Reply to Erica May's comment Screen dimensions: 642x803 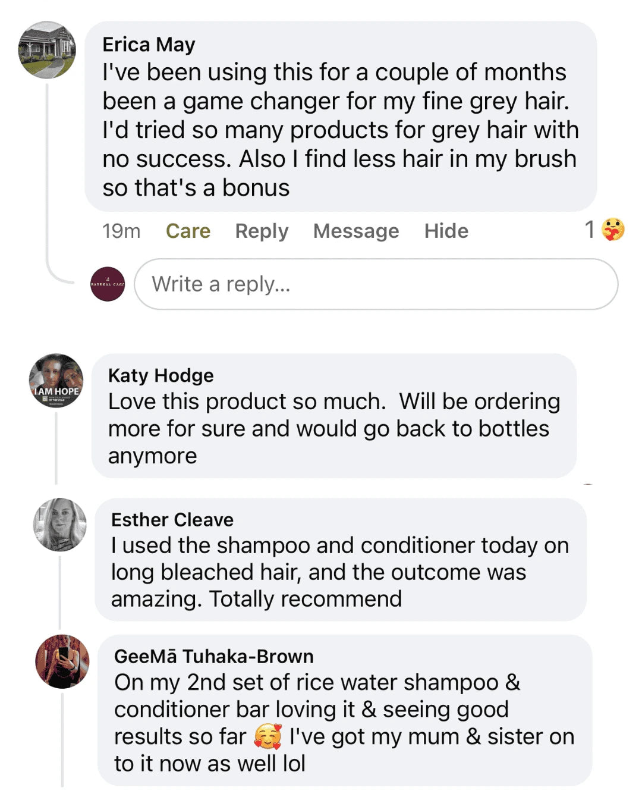click(262, 231)
